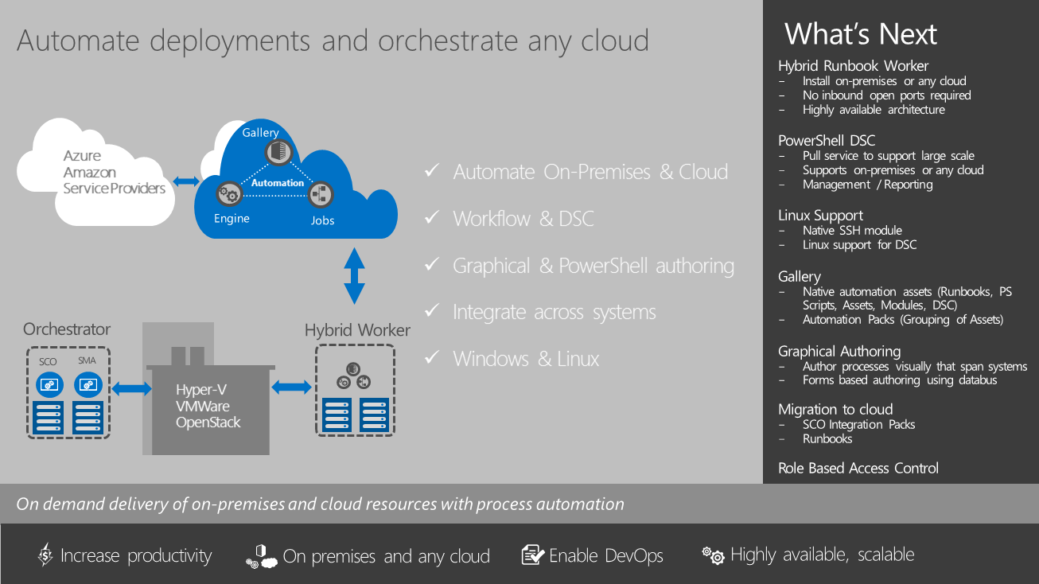Select the Engine gears icon in the cloud
Viewport: 1039px width, 584px height.
point(229,193)
